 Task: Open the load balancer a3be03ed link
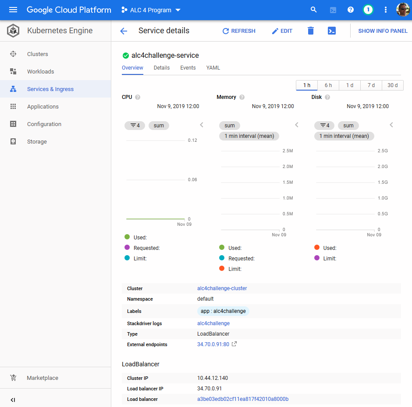[243, 399]
